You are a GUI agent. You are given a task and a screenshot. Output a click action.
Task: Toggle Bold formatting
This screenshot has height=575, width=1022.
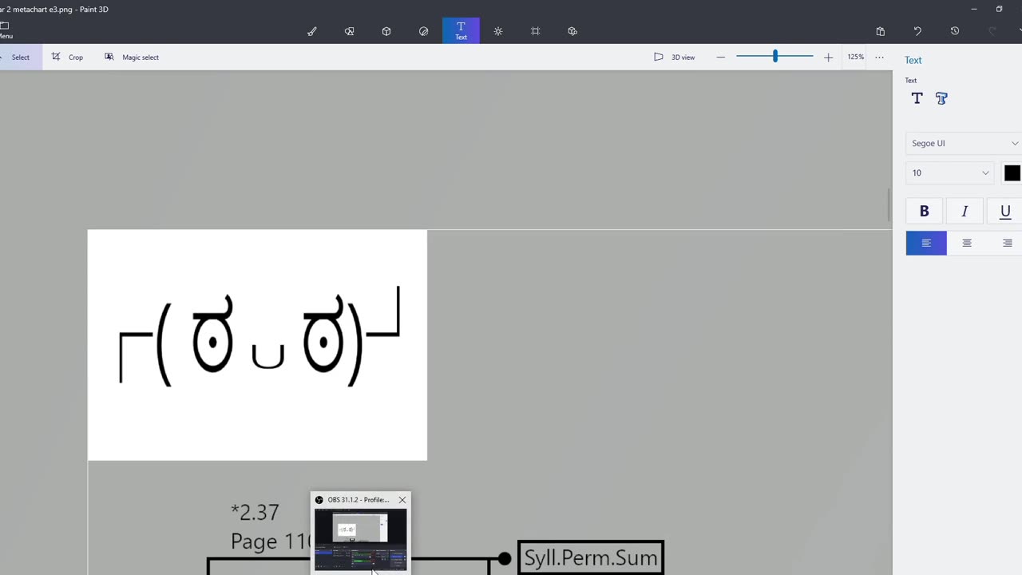point(925,212)
